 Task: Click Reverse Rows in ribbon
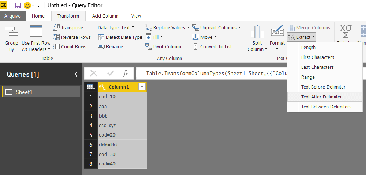tap(72, 37)
